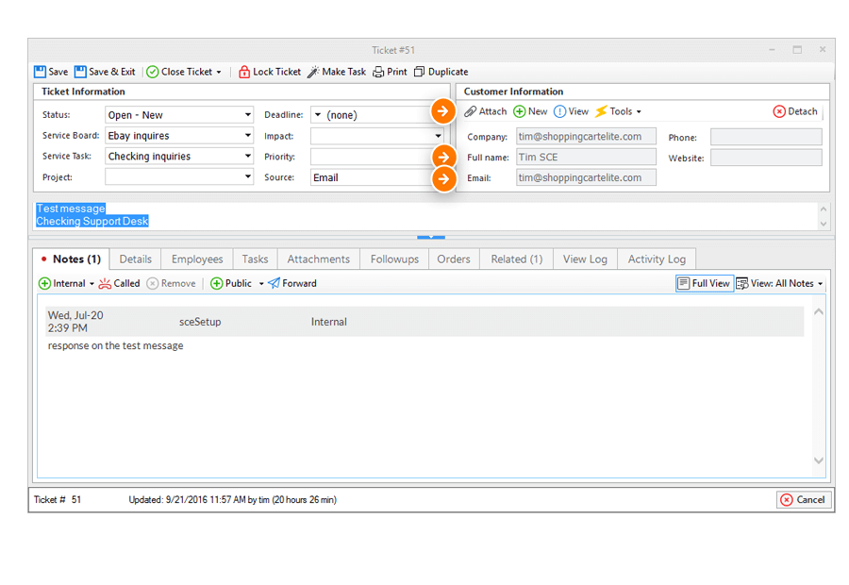Click Save & Exit in toolbar
This screenshot has width=849, height=585.
pos(105,72)
